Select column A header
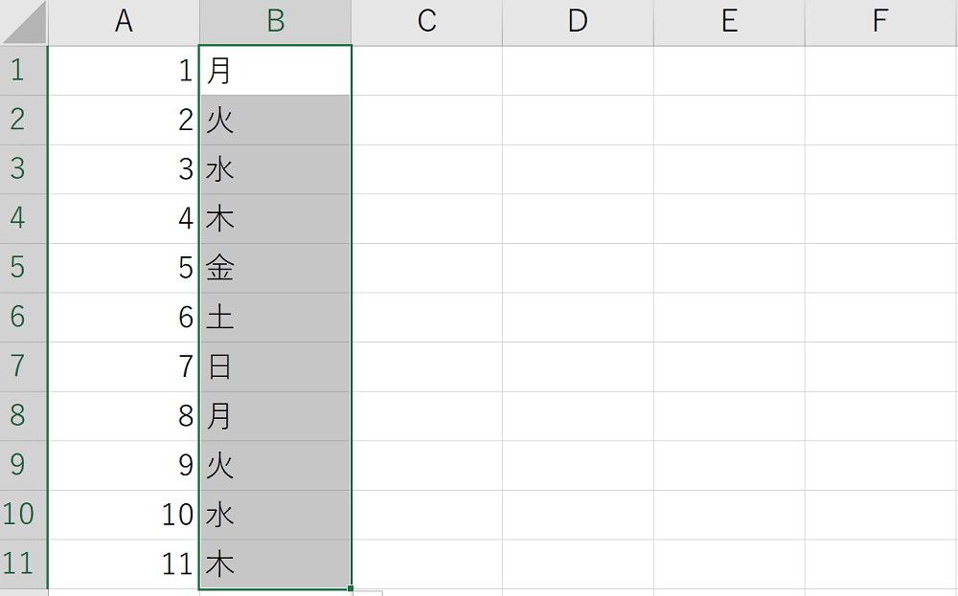Screen dimensions: 958x596 pos(124,22)
